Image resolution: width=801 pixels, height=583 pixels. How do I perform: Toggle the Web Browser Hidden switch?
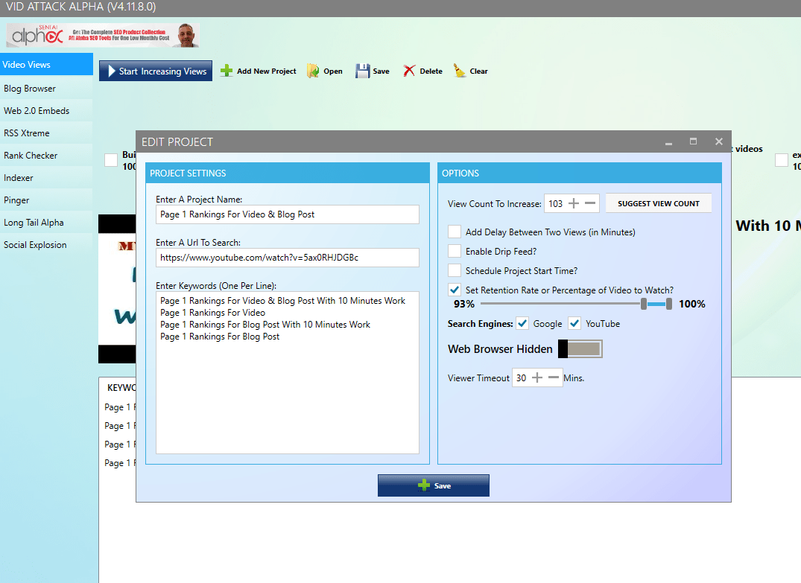[580, 348]
